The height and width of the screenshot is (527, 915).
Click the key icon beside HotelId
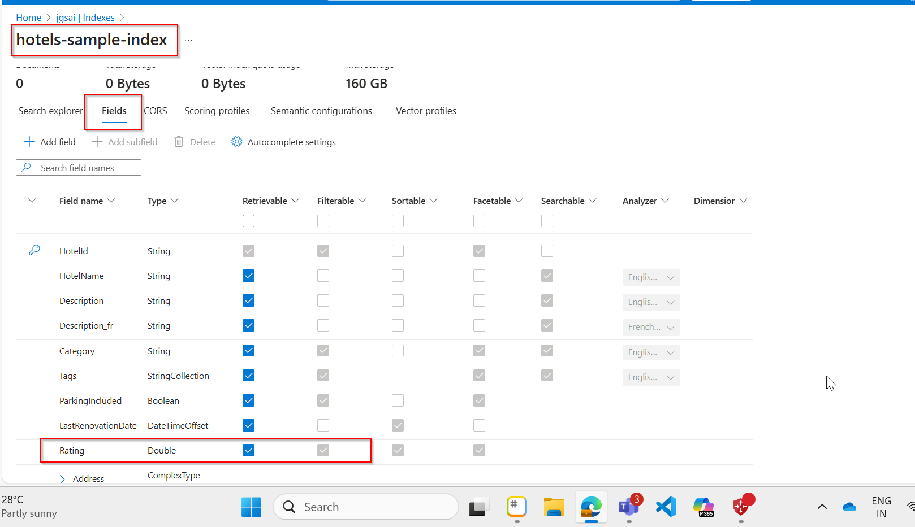tap(34, 250)
